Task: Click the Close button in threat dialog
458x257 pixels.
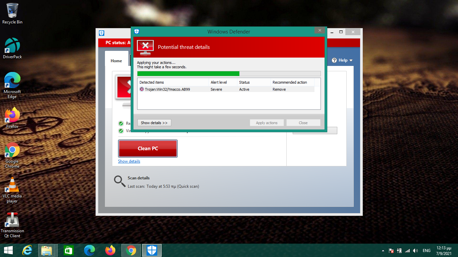Action: 303,123
